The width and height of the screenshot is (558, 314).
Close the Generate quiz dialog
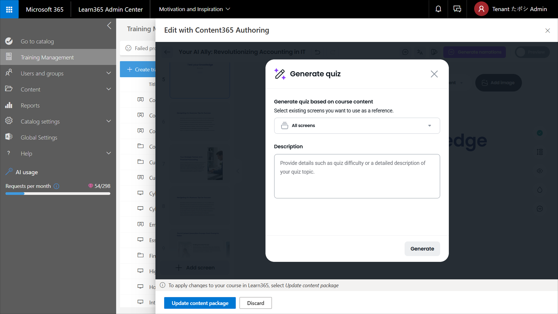click(x=434, y=74)
